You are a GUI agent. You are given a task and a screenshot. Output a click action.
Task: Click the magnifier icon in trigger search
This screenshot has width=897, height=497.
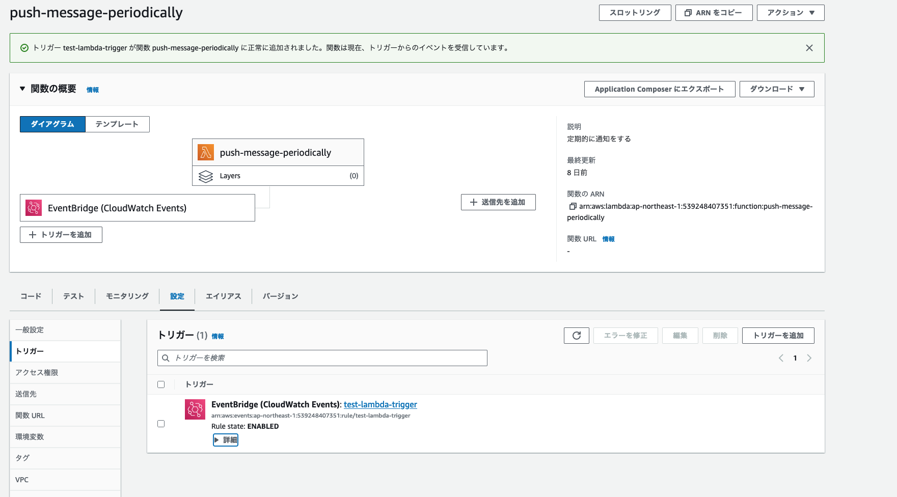(166, 358)
